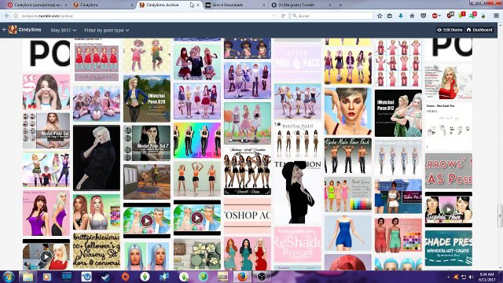The height and width of the screenshot is (283, 503).
Task: Play the left couple video with beach ball
Action: [147, 220]
